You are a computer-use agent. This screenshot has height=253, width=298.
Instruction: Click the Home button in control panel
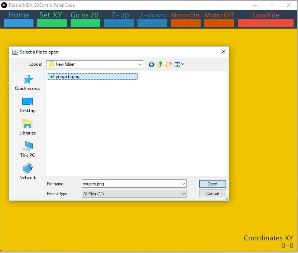point(19,23)
